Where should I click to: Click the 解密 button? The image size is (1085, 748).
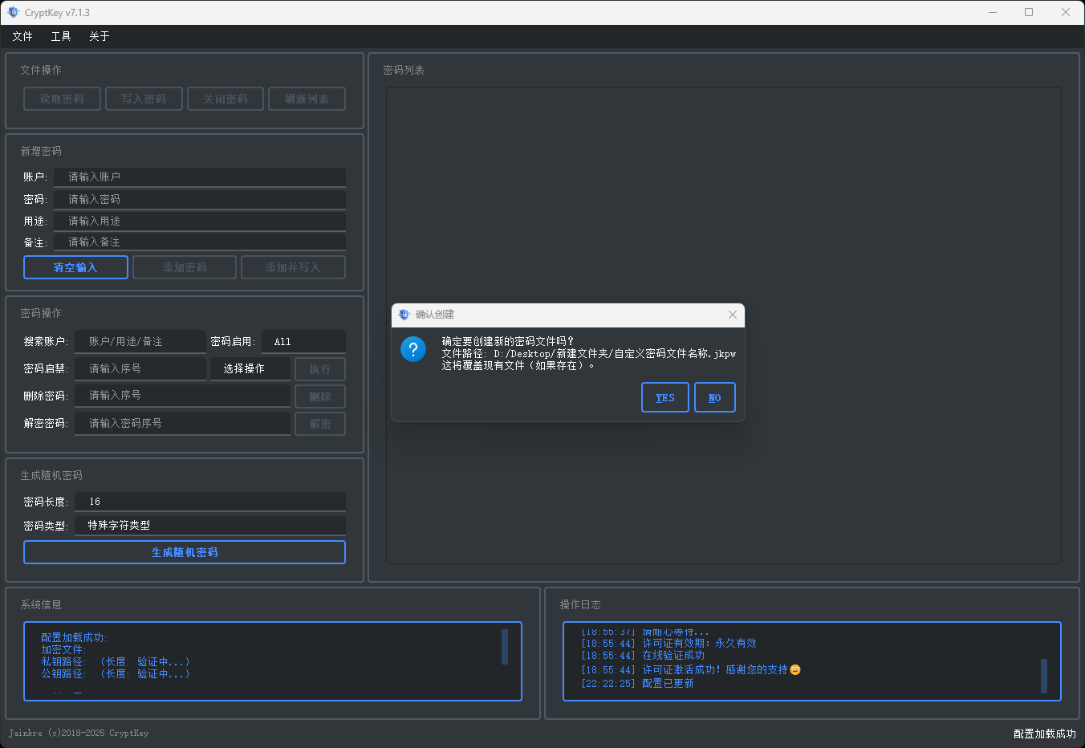tap(320, 424)
